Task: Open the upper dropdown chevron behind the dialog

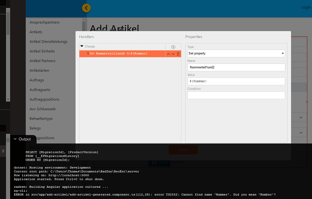Action: tap(300, 117)
